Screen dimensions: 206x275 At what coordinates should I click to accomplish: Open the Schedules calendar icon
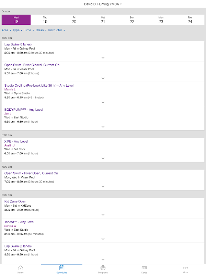tap(62, 268)
